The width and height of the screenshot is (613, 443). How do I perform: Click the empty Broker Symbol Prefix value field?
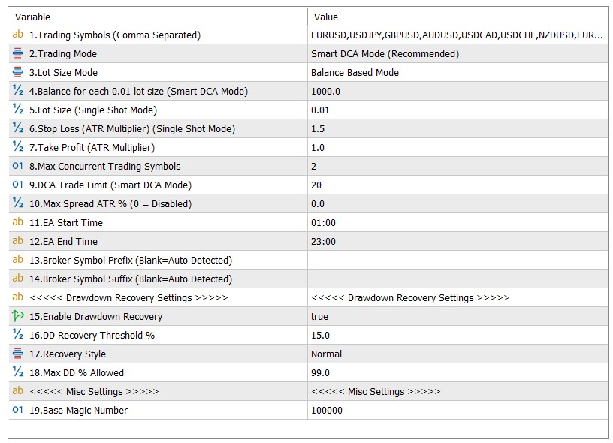(x=457, y=260)
